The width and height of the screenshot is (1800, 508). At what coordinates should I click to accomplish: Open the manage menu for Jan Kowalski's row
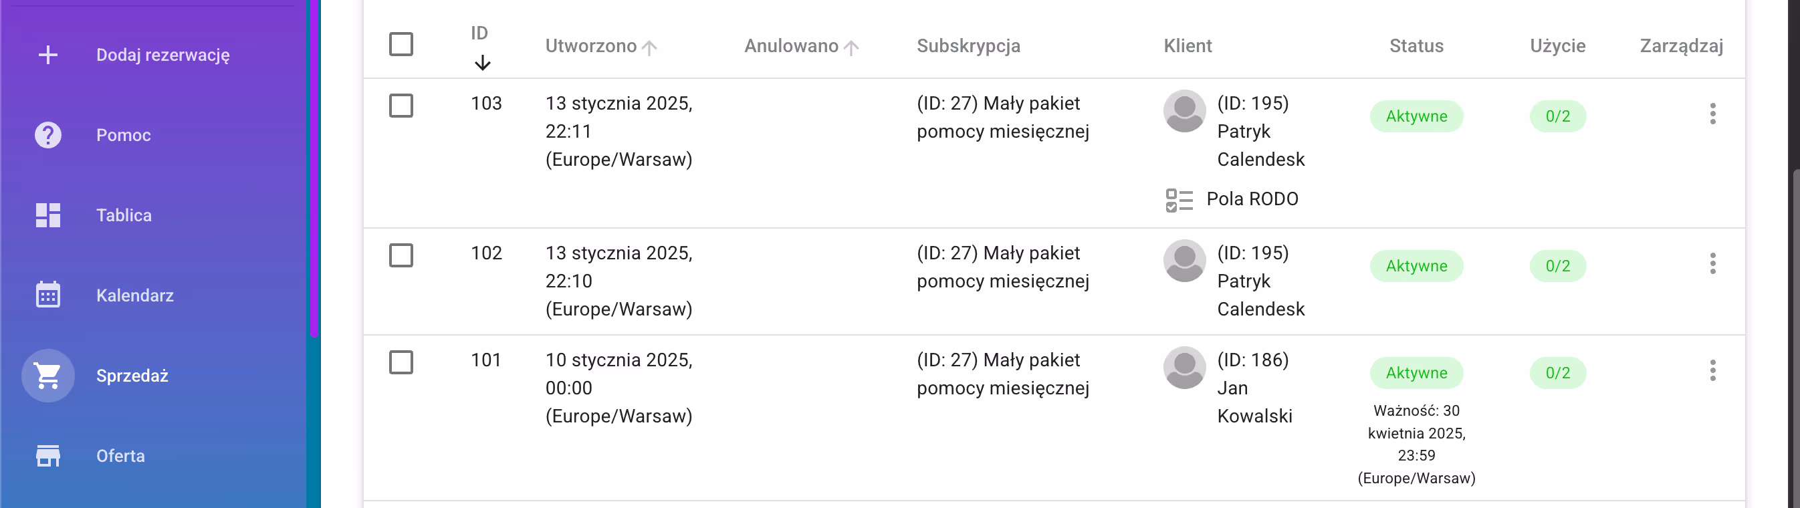(1713, 372)
